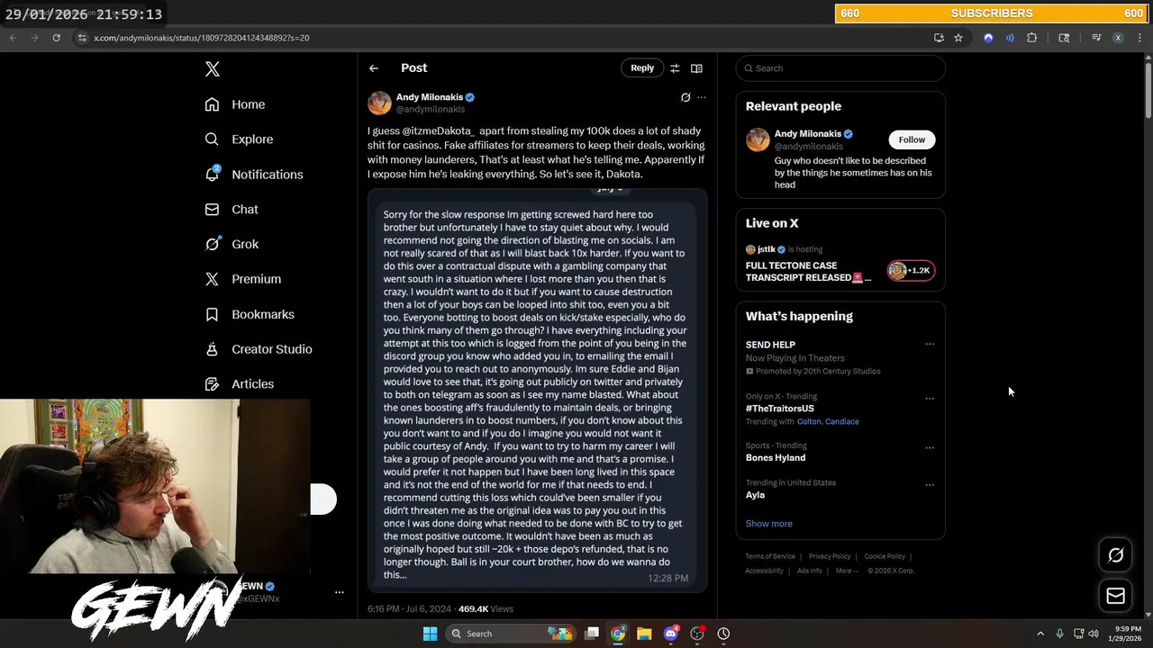Open the Windows Start button
The image size is (1153, 648).
pyautogui.click(x=430, y=634)
